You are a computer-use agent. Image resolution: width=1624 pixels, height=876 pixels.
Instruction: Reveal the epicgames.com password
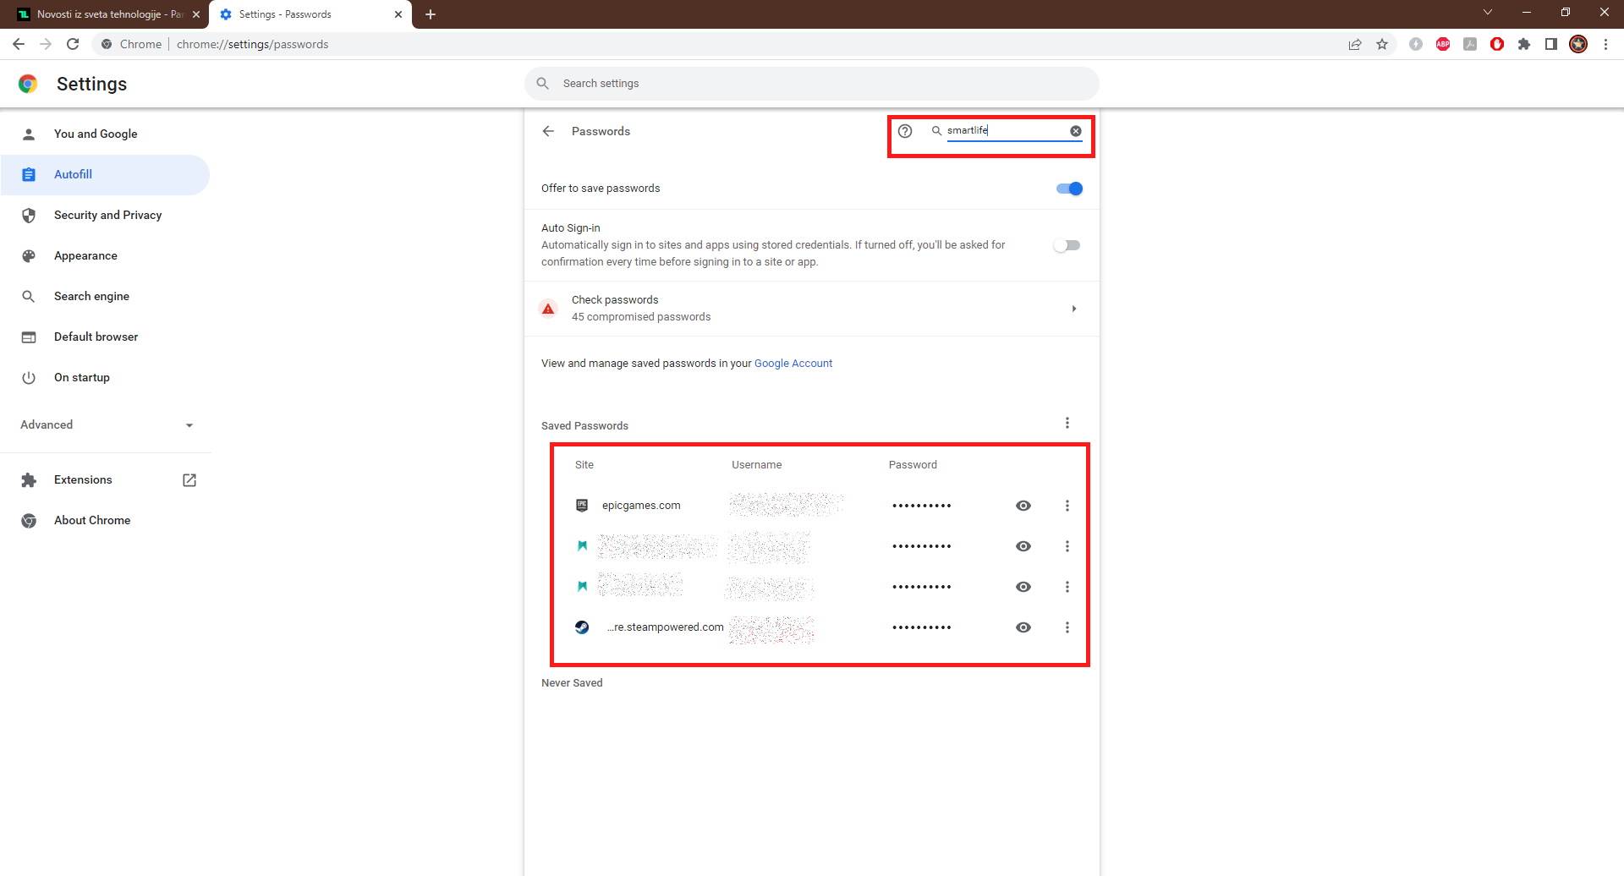point(1023,505)
